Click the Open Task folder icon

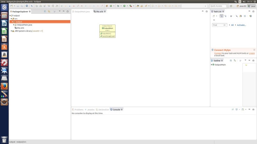point(142,6)
